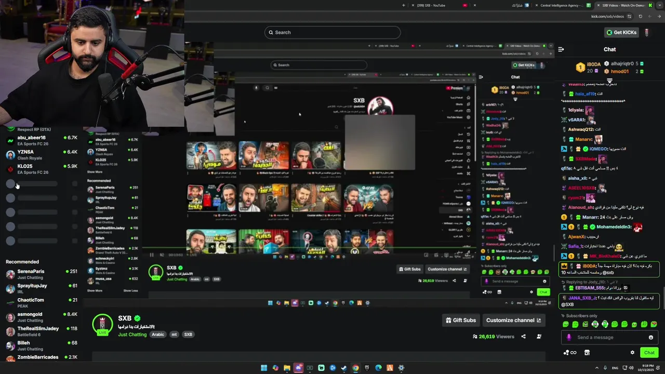Open the ENG language switcher

click(x=615, y=368)
